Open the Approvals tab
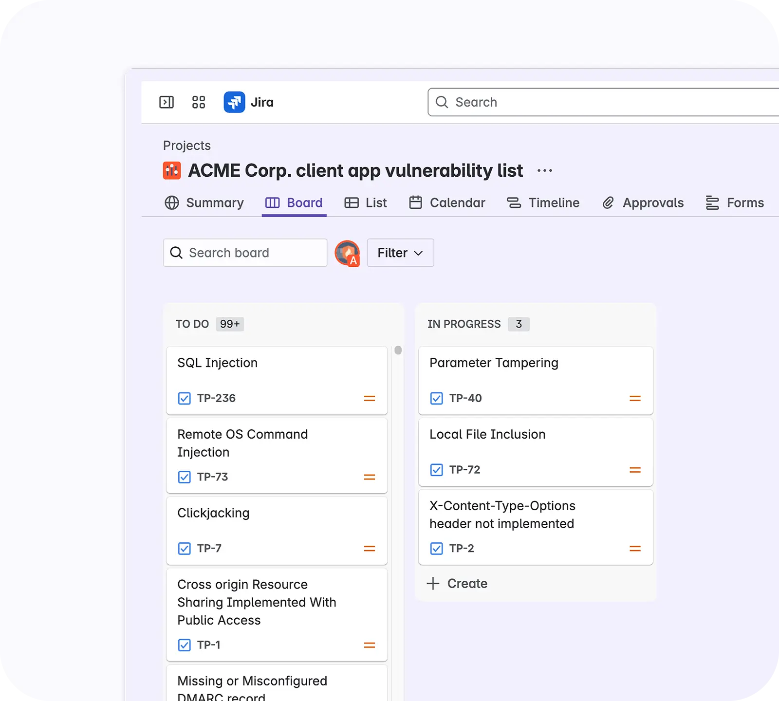The width and height of the screenshot is (779, 701). (643, 203)
